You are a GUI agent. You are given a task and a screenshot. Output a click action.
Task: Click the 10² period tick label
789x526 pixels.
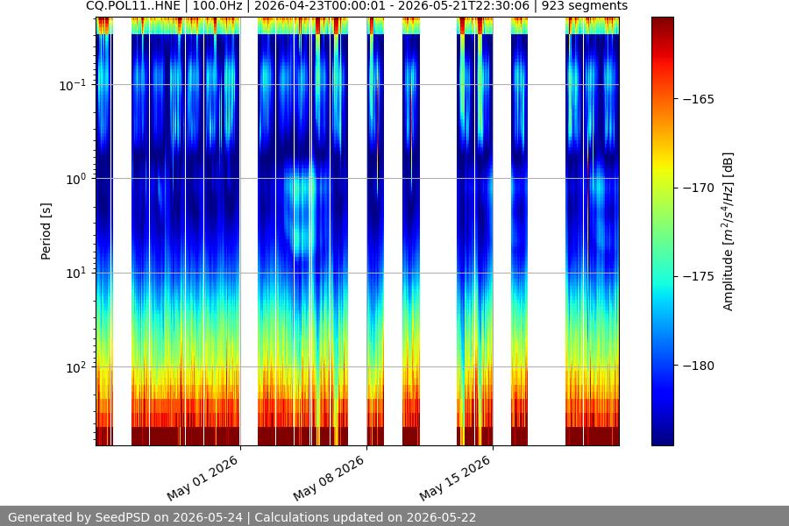75,367
